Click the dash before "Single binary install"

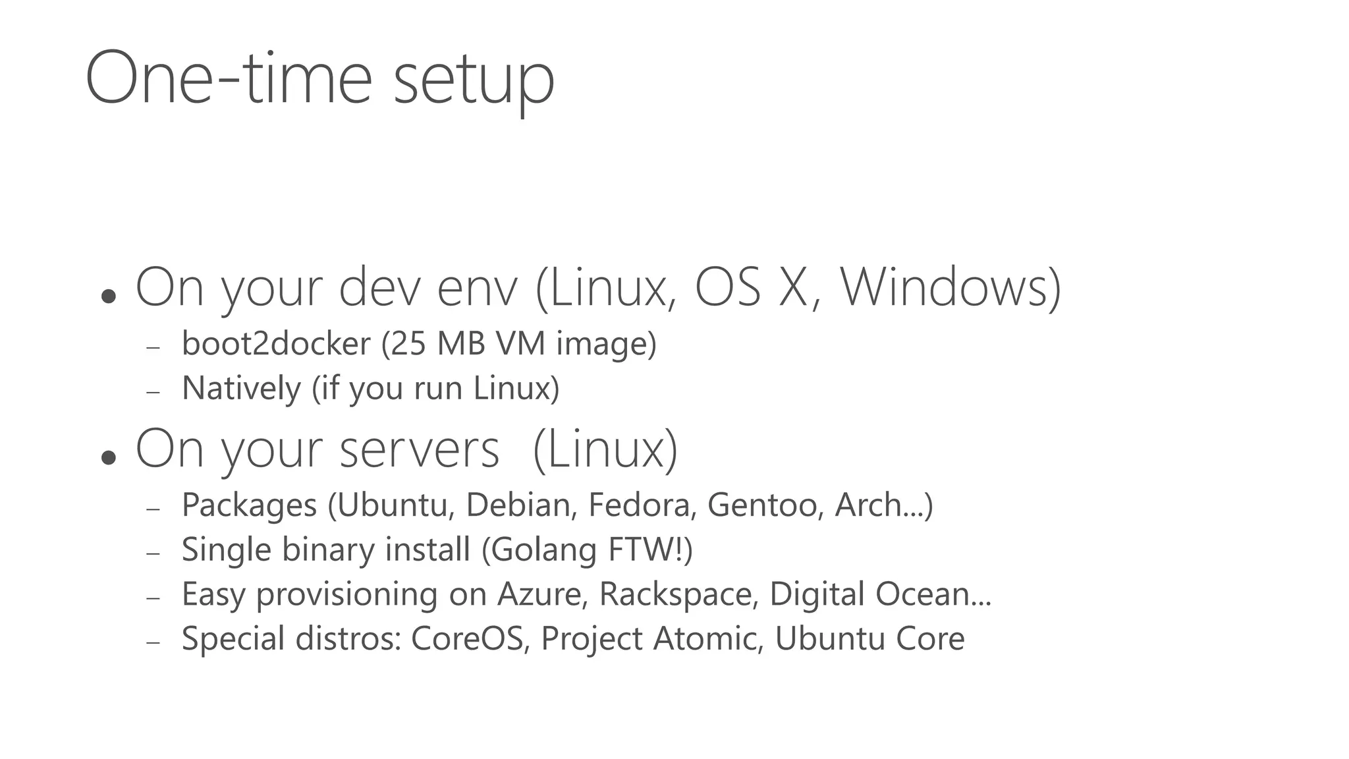(x=153, y=553)
